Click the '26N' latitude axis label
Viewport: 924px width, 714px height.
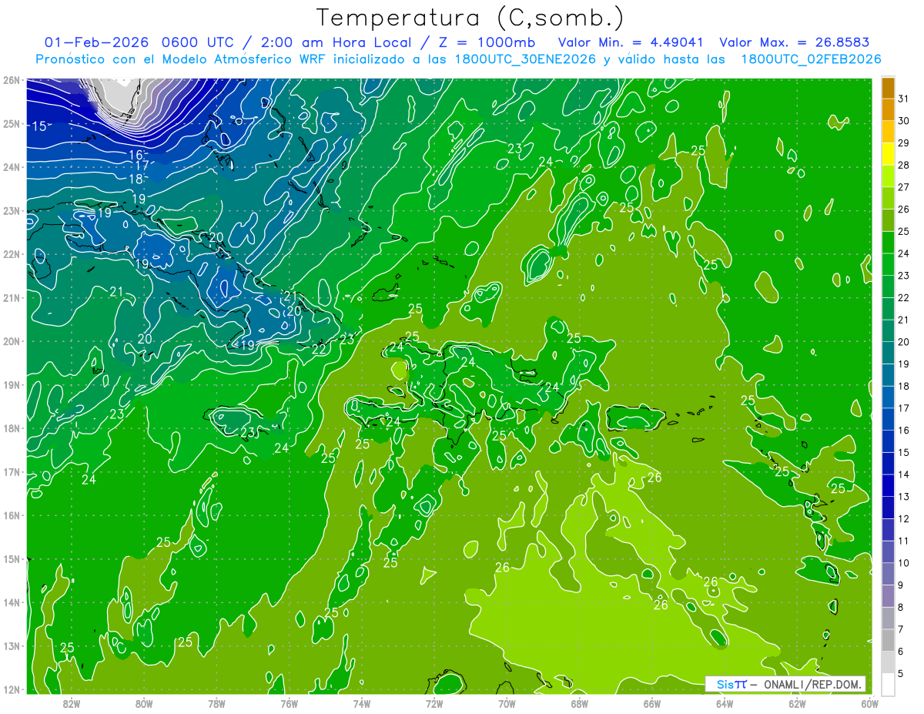(11, 80)
